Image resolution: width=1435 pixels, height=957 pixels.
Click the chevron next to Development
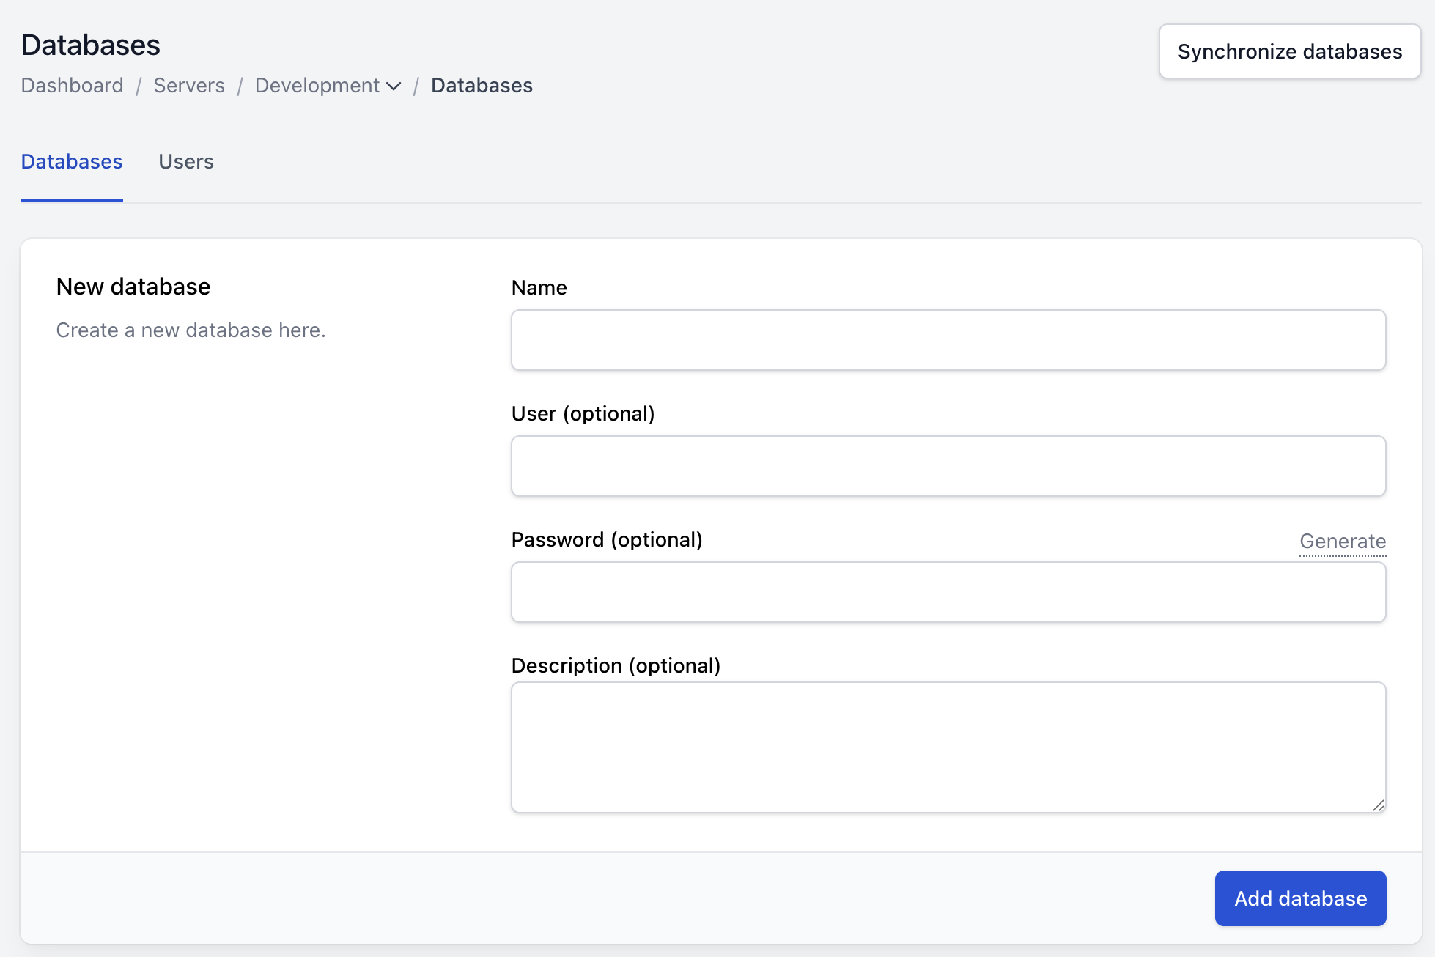(394, 86)
